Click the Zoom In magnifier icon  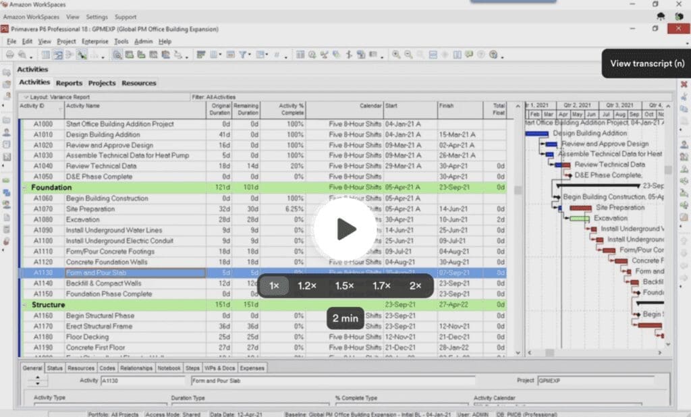tap(396, 55)
